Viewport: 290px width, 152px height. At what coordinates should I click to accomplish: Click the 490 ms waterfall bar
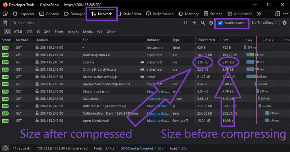coord(267,113)
